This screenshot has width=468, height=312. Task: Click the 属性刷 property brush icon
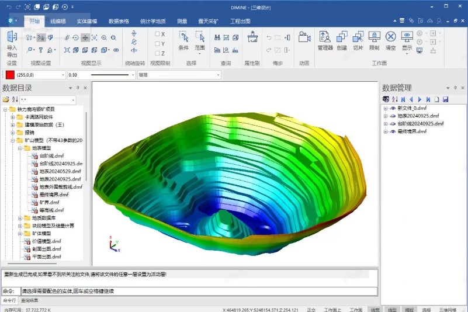(x=252, y=38)
